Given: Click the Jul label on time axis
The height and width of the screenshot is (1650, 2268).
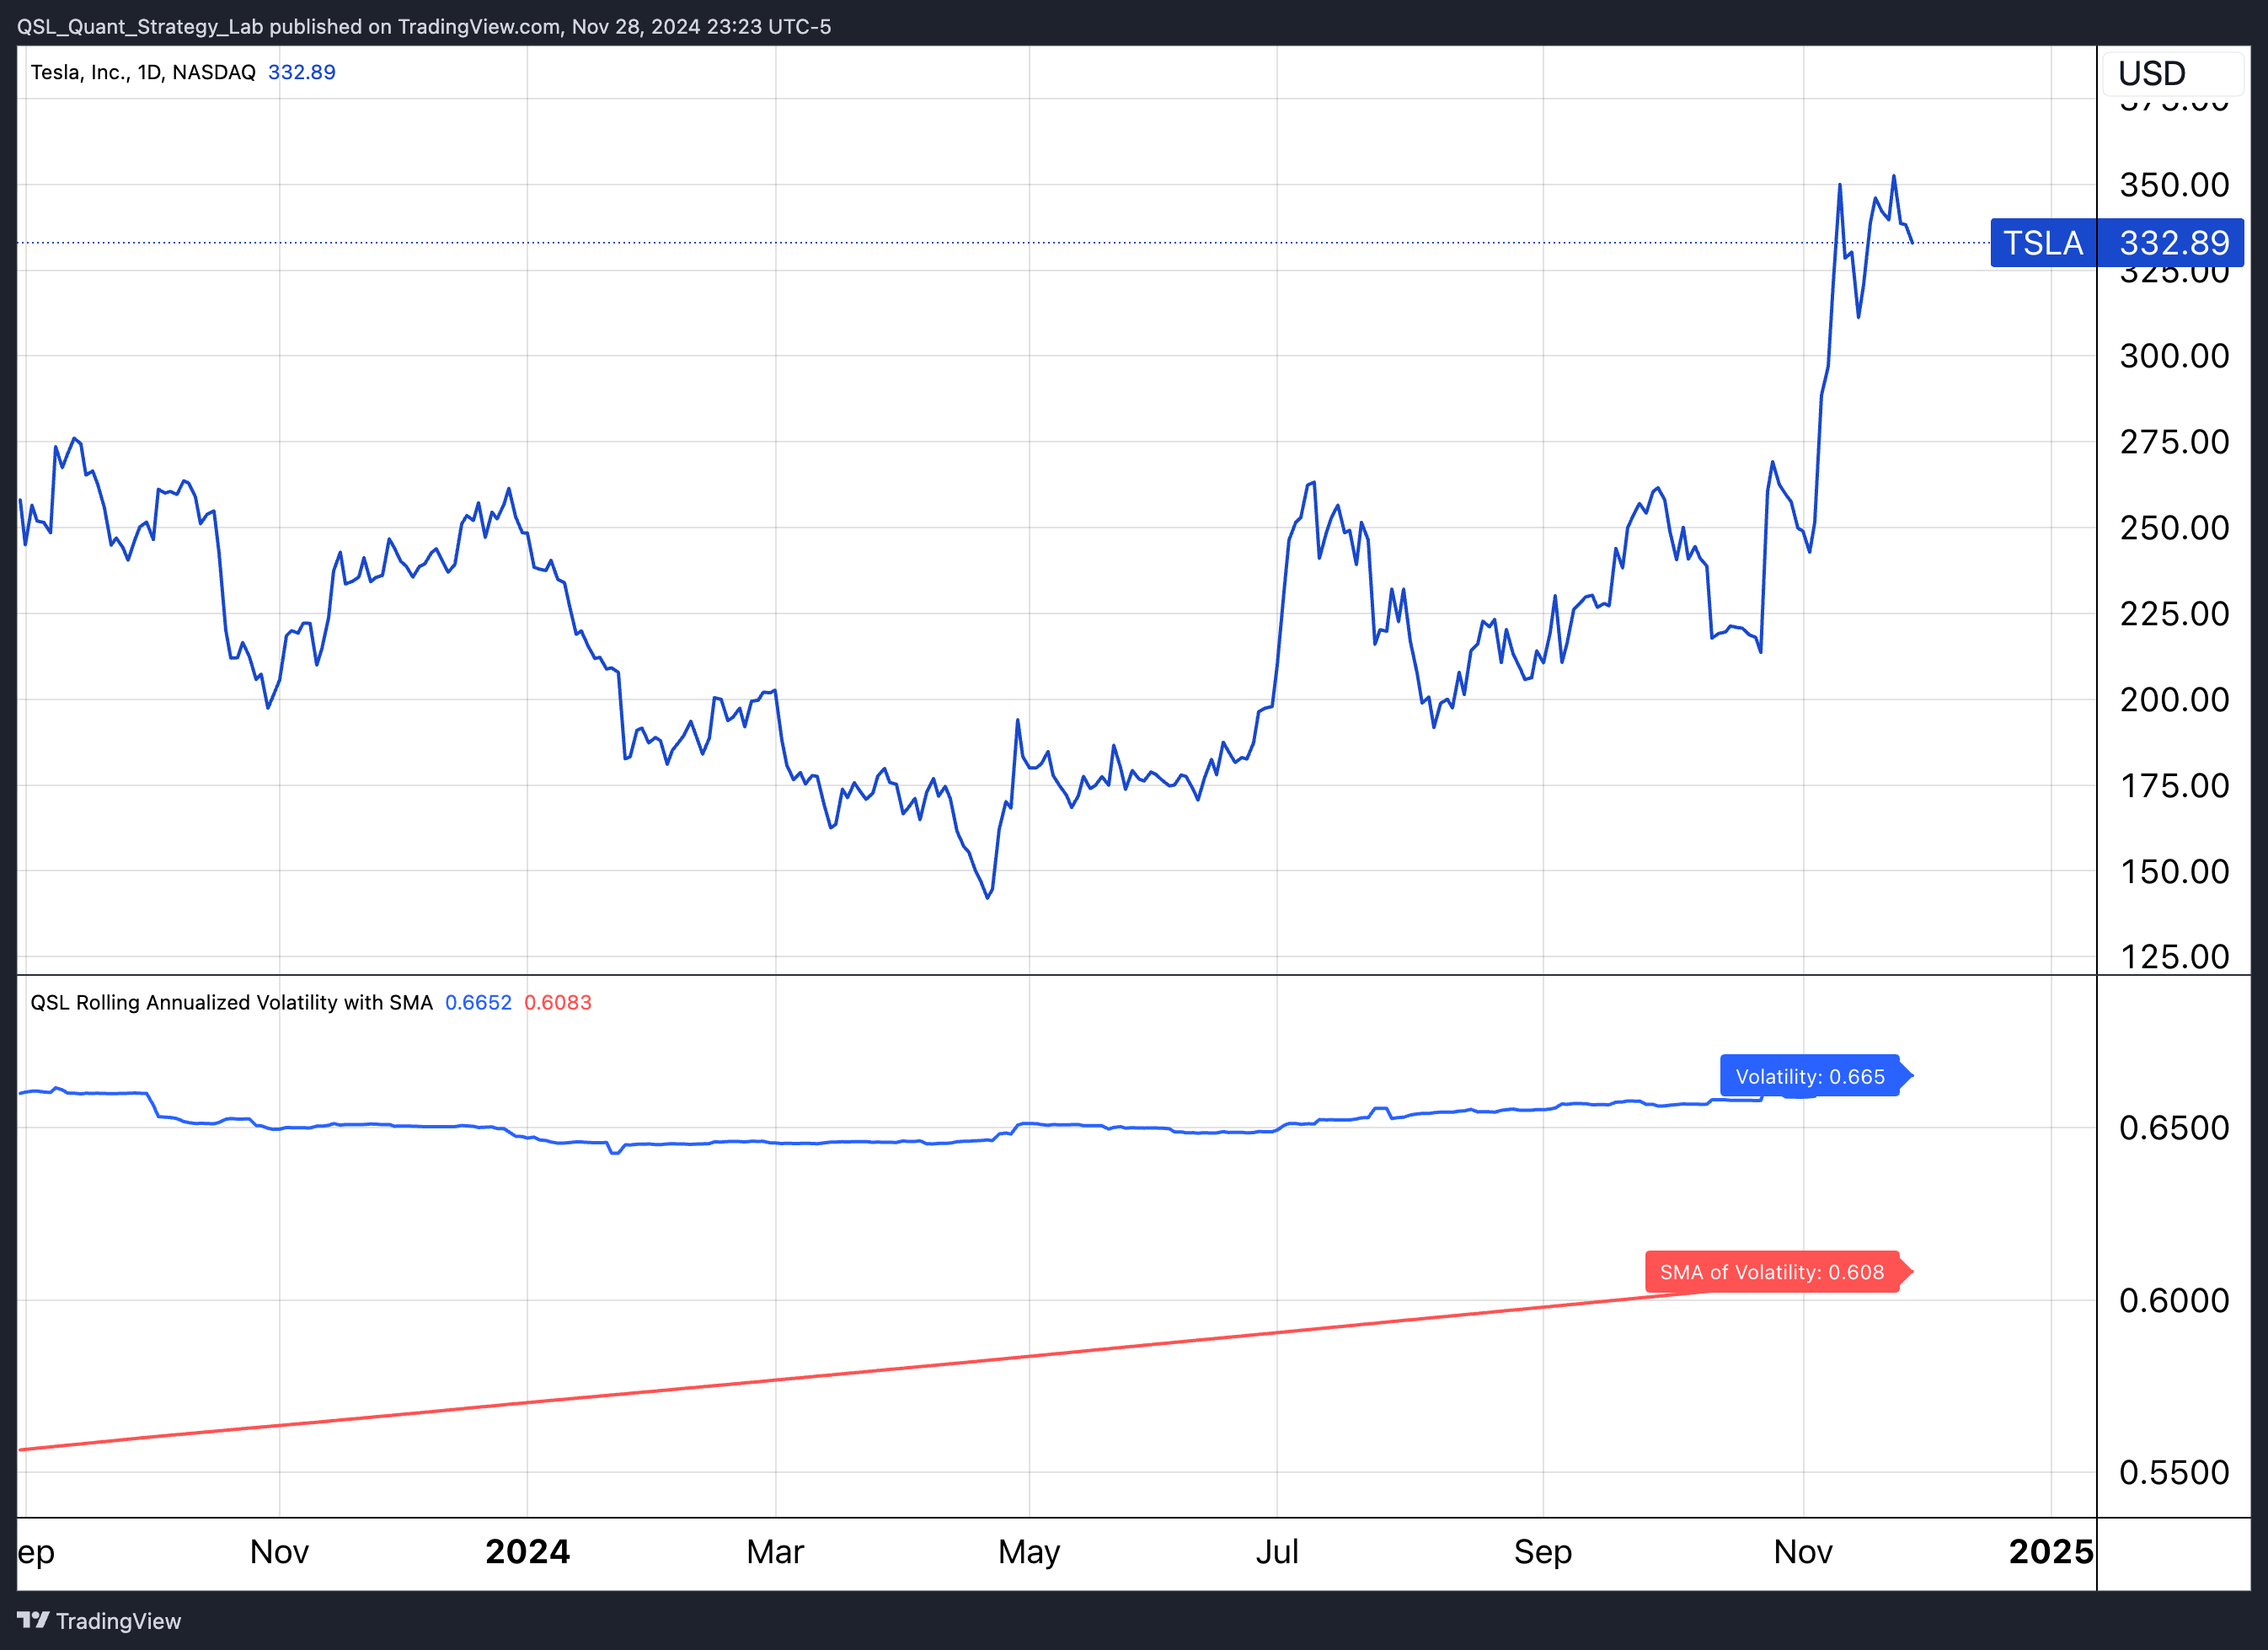Looking at the screenshot, I should point(1277,1551).
